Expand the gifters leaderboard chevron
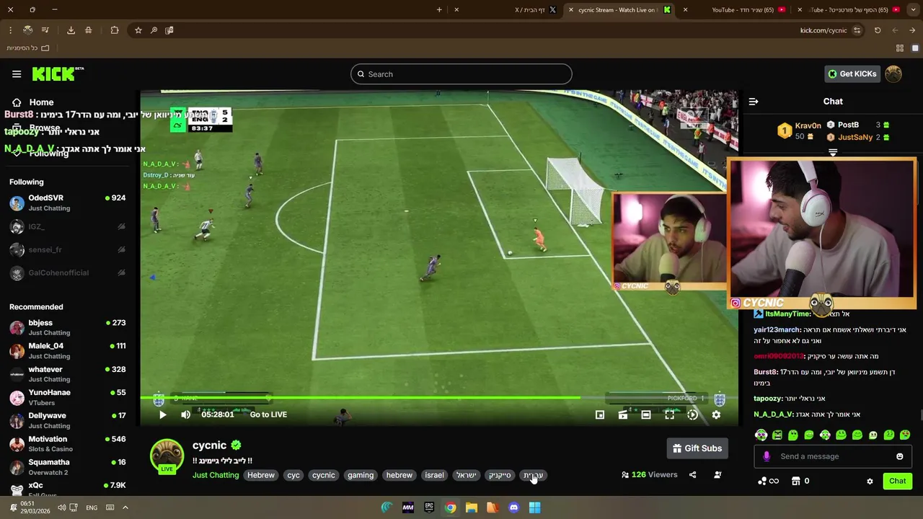The image size is (923, 519). (x=833, y=153)
